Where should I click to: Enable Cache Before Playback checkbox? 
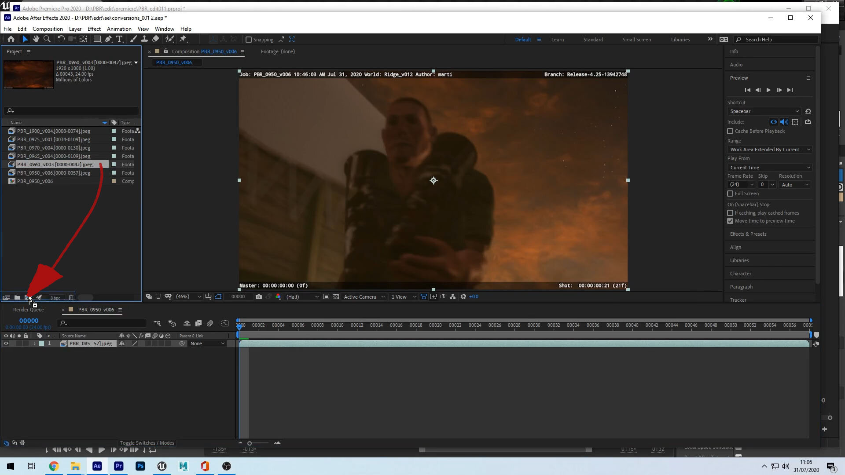pos(730,131)
